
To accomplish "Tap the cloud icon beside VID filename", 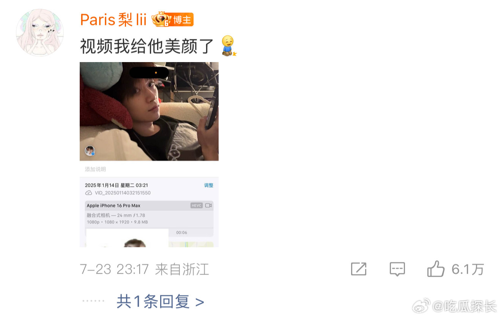I will pos(88,193).
